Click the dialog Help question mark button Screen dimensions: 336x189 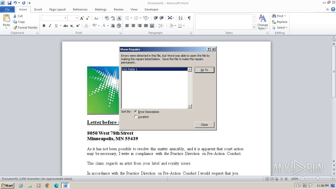209,49
